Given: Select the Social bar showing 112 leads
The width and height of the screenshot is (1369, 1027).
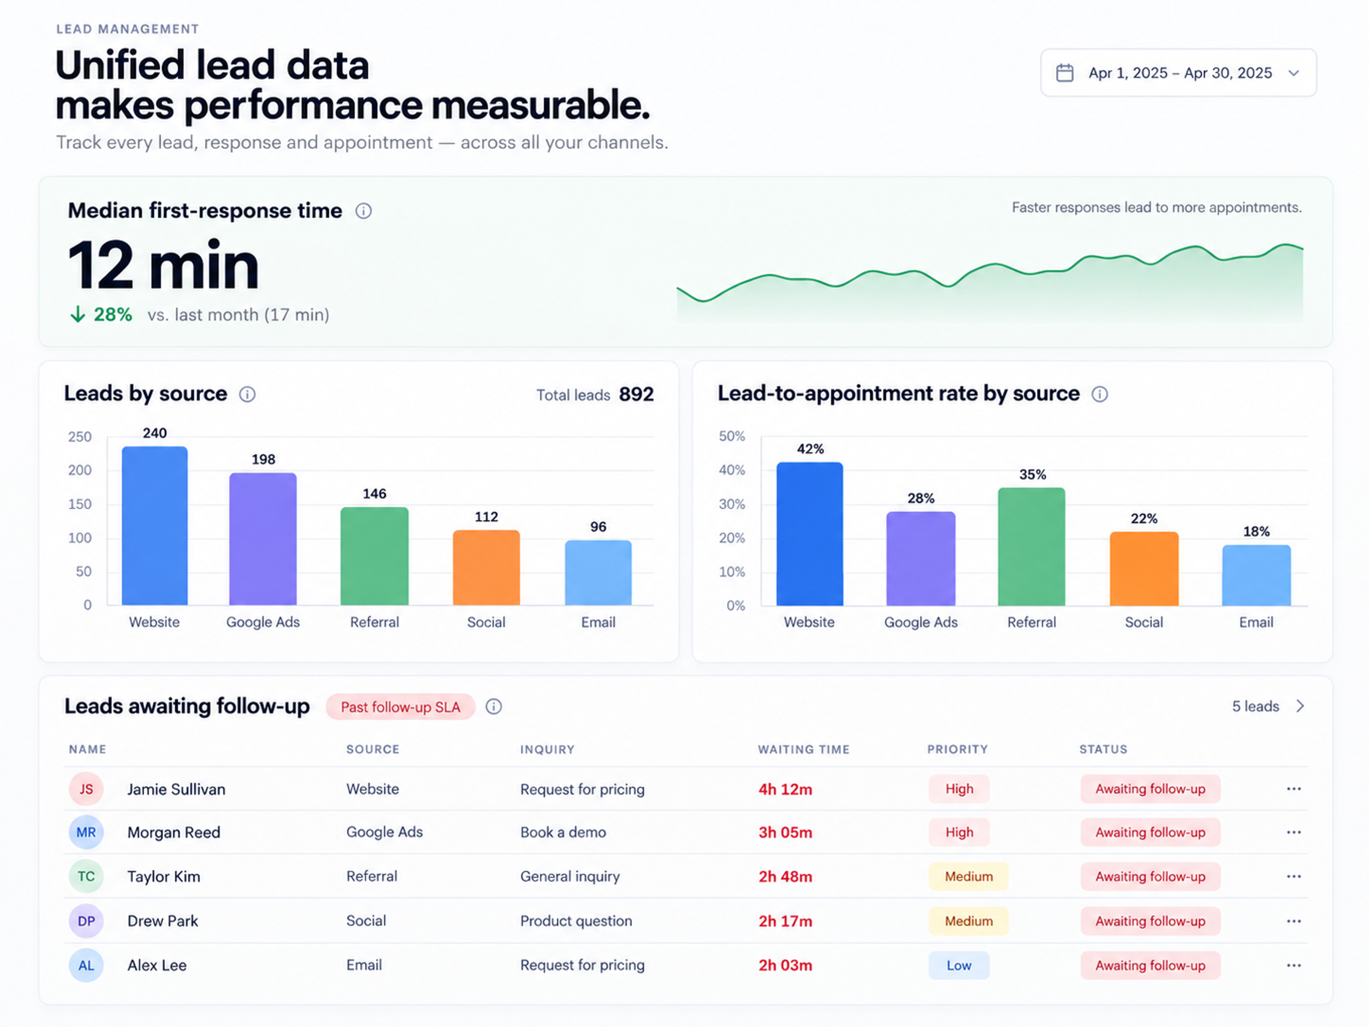Looking at the screenshot, I should 486,567.
